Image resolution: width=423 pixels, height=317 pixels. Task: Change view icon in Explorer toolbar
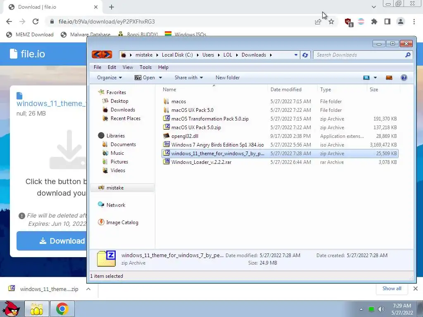click(x=366, y=78)
